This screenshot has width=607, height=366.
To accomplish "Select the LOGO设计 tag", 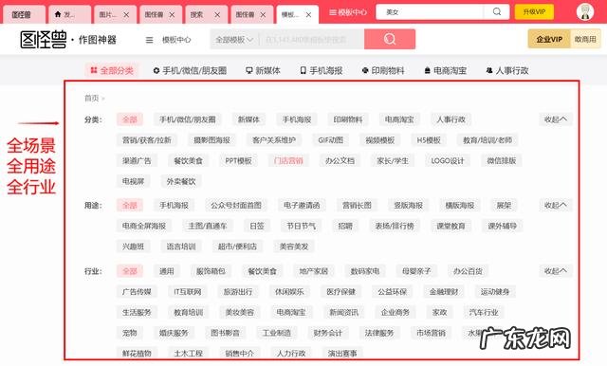I will point(448,160).
